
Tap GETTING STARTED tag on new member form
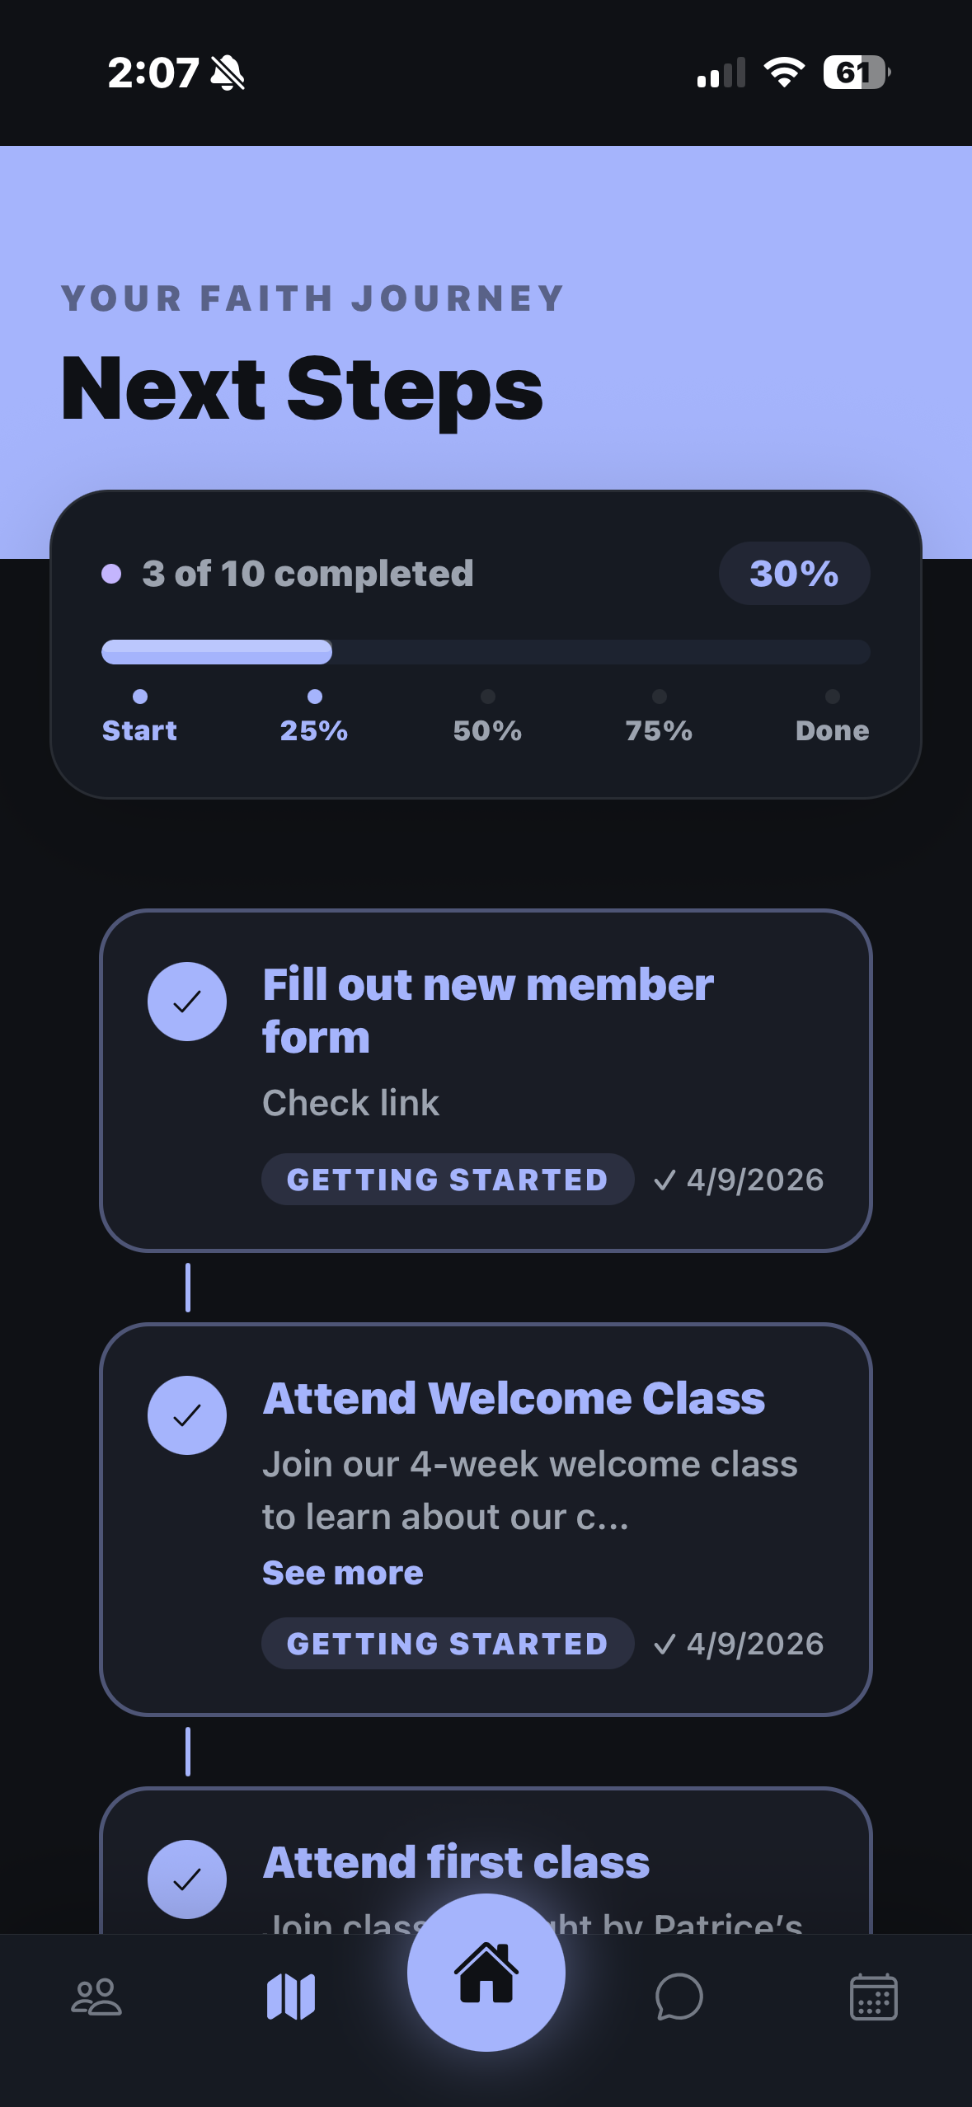click(447, 1180)
